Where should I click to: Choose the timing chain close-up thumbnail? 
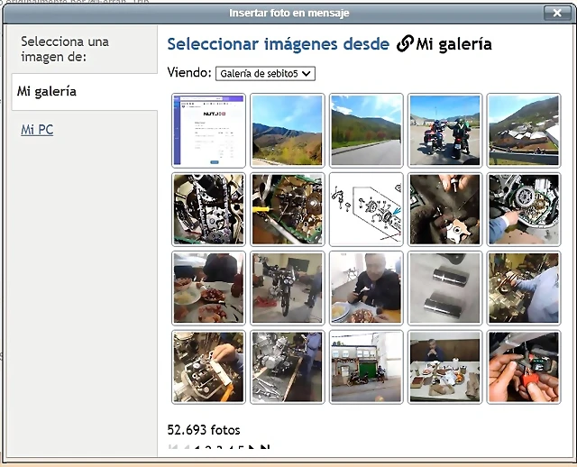(208, 209)
